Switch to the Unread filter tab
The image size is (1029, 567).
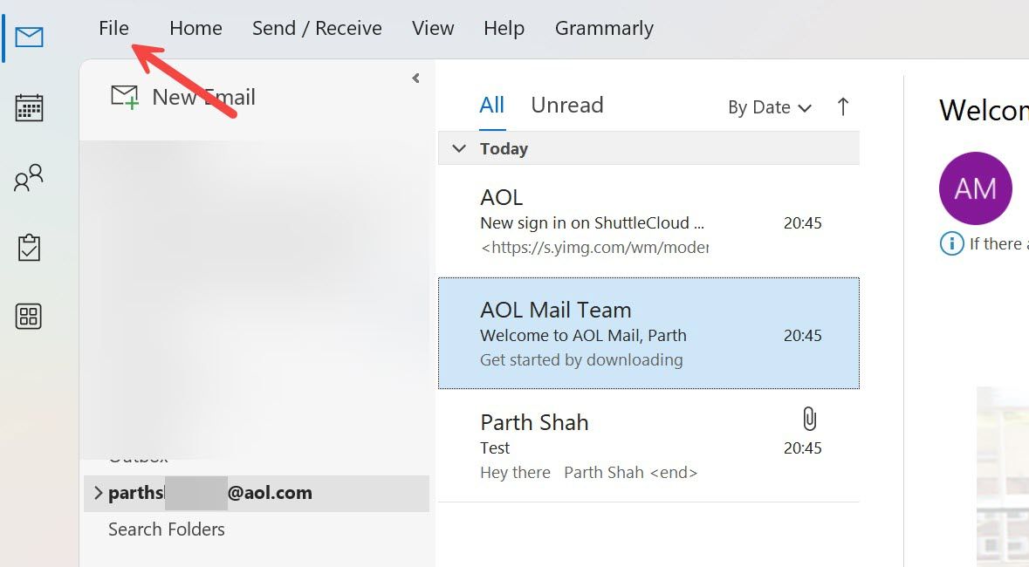(x=566, y=105)
